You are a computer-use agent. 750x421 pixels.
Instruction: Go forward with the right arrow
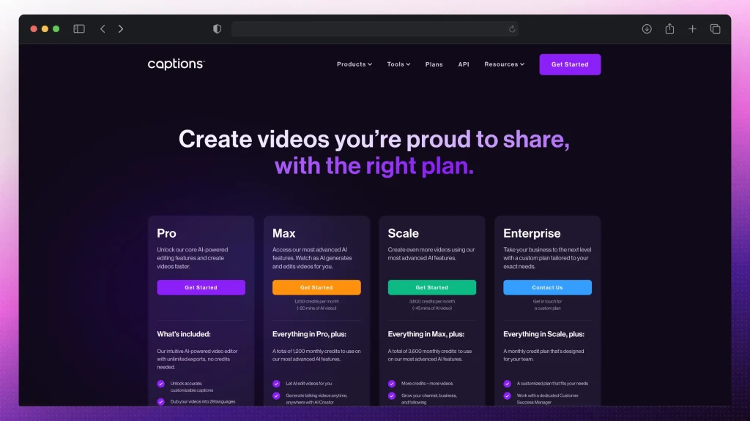click(121, 29)
